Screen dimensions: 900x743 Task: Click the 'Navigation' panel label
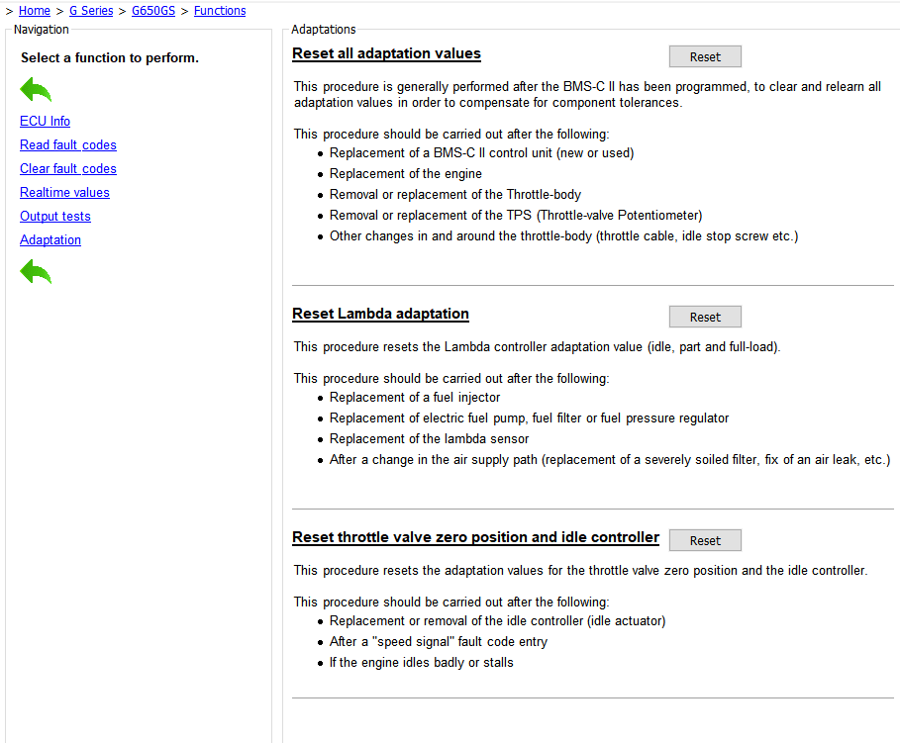(42, 30)
